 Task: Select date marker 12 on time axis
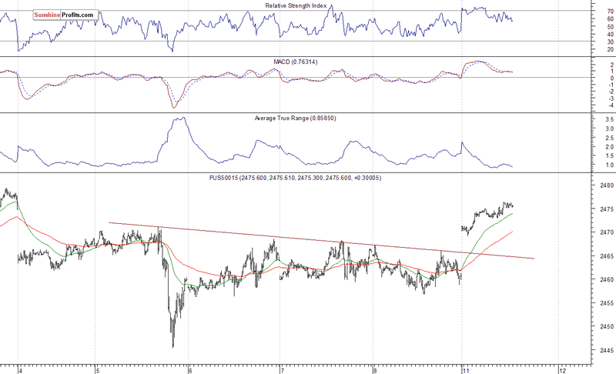pos(559,368)
